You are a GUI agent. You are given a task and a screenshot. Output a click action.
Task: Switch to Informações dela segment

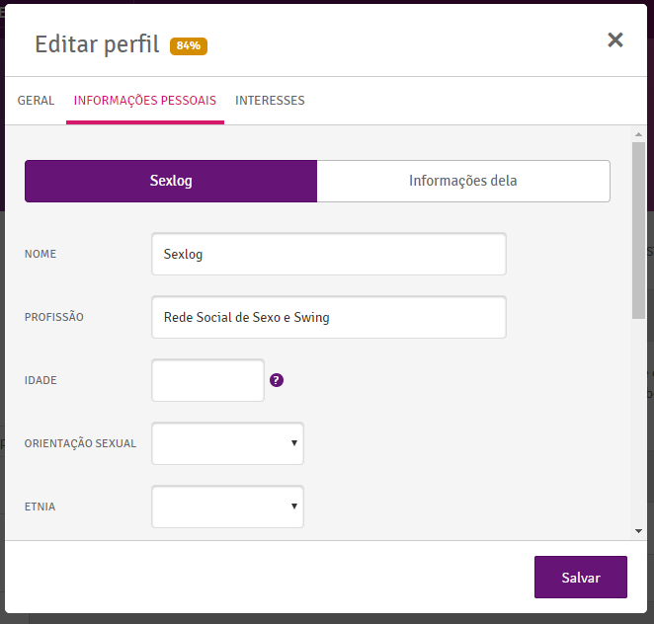coord(463,181)
